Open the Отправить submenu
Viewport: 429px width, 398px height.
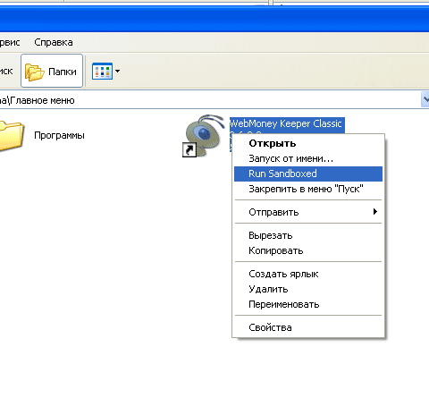[308, 212]
